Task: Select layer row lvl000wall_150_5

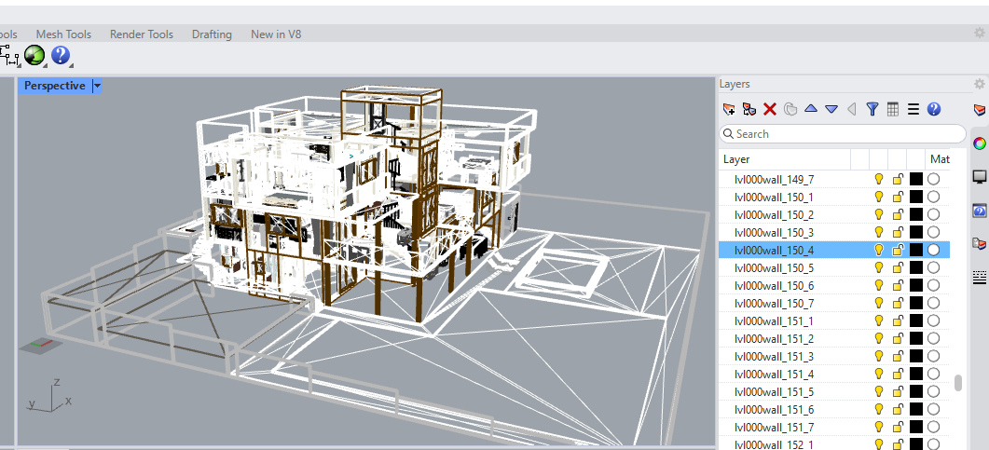Action: (x=834, y=268)
